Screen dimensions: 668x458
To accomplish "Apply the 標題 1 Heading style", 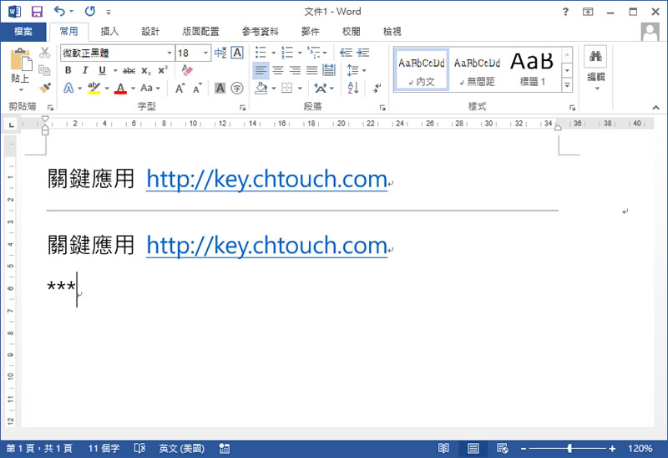I will (532, 70).
